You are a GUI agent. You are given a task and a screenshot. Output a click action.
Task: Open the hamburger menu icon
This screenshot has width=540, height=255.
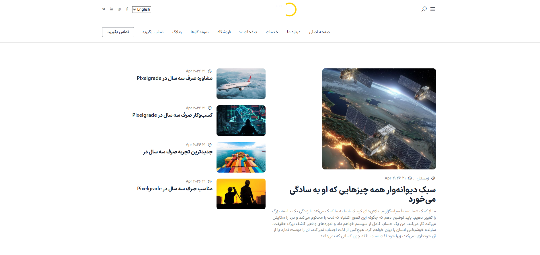(x=433, y=9)
